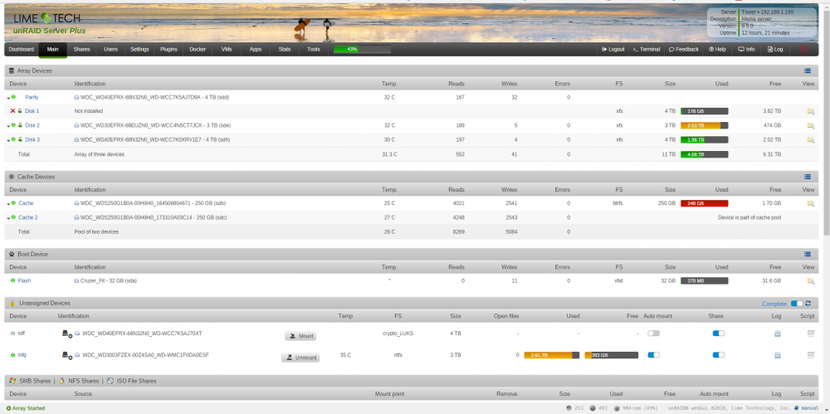Click Disk 2 orange 2.53 TB usage bar
This screenshot has height=414, width=830.
(704, 125)
